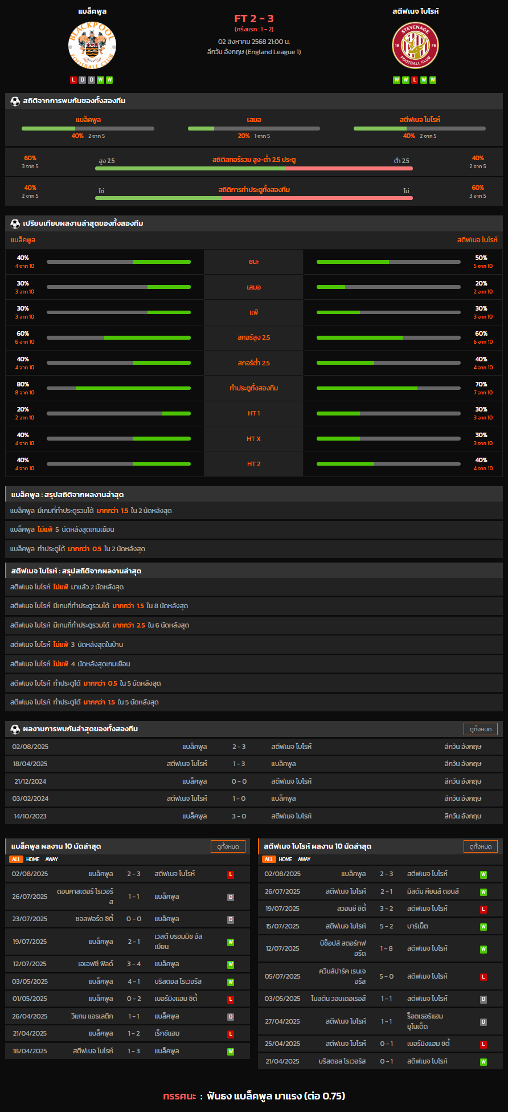Click Blackpool head-to-head 40% win bar

click(x=88, y=128)
